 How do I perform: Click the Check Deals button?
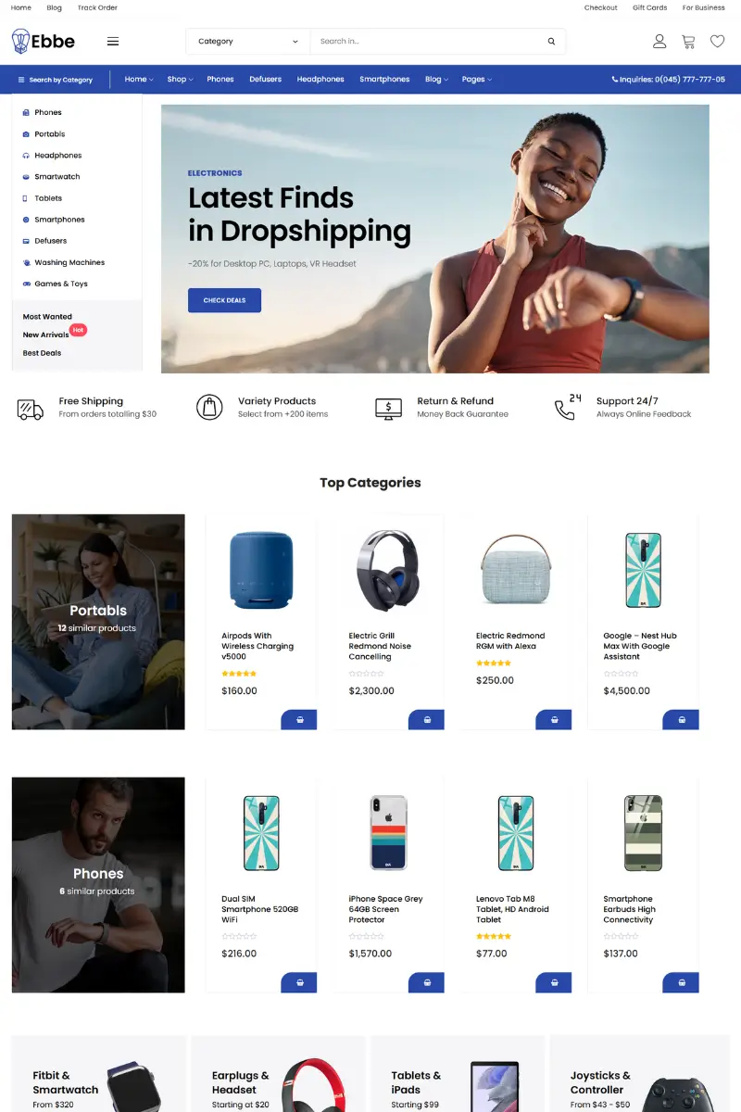[224, 300]
